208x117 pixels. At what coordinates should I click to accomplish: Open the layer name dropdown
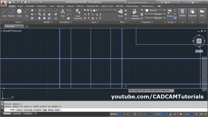click(116, 10)
